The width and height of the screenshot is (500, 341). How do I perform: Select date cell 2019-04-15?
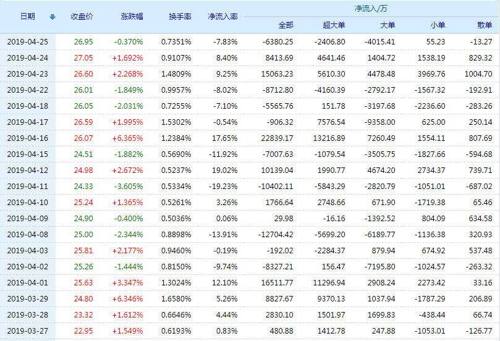click(27, 154)
